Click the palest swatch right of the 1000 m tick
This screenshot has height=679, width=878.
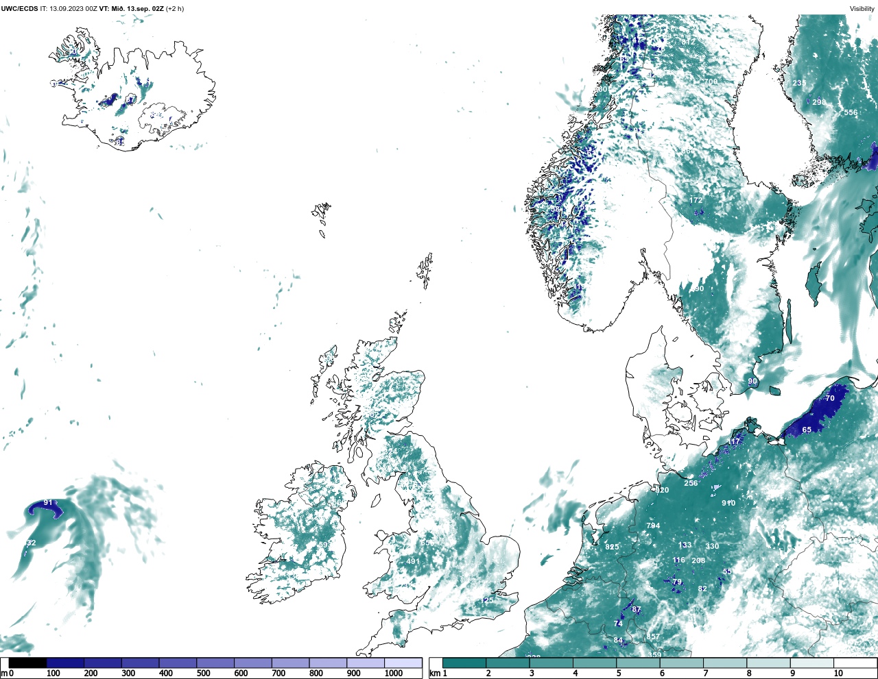coord(403,663)
